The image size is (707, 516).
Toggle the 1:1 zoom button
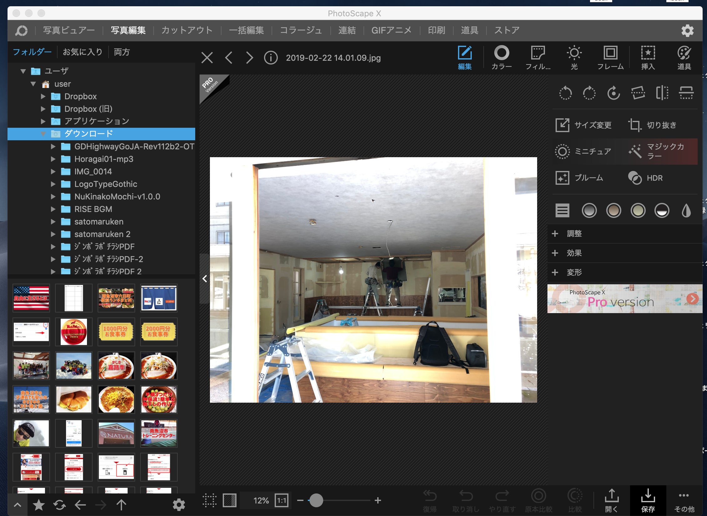click(x=281, y=500)
